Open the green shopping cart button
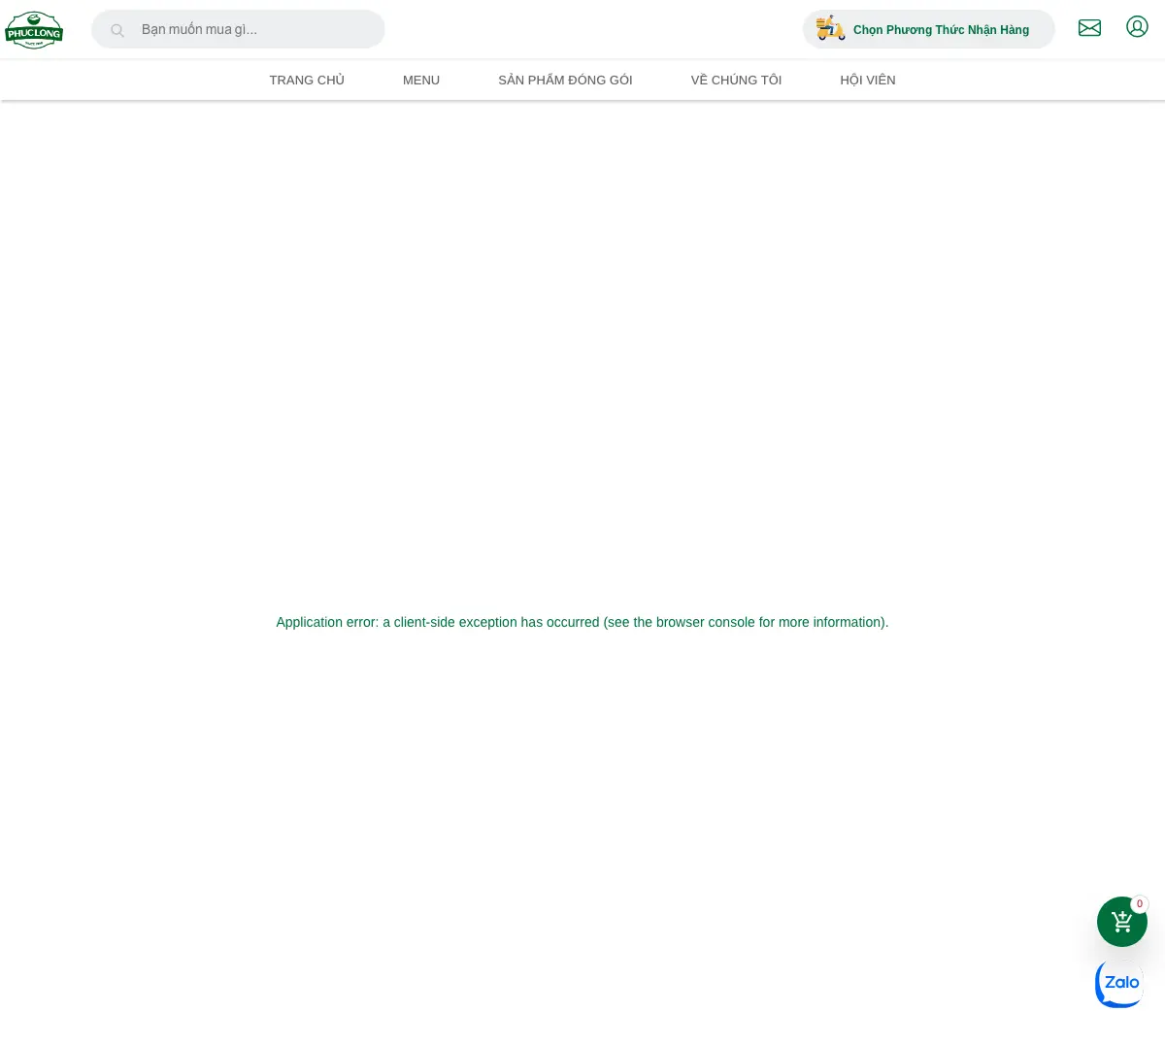The height and width of the screenshot is (1044, 1165). (1122, 922)
